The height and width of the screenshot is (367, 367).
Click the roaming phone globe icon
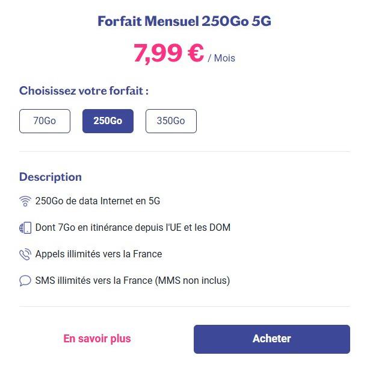(x=25, y=228)
